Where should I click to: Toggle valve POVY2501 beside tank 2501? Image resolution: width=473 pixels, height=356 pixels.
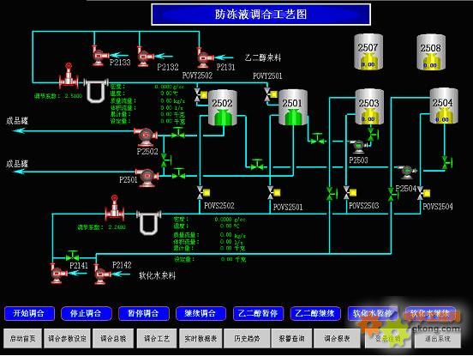(x=270, y=94)
